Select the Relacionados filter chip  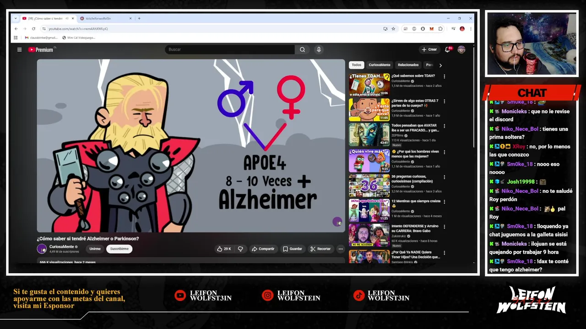tap(408, 65)
